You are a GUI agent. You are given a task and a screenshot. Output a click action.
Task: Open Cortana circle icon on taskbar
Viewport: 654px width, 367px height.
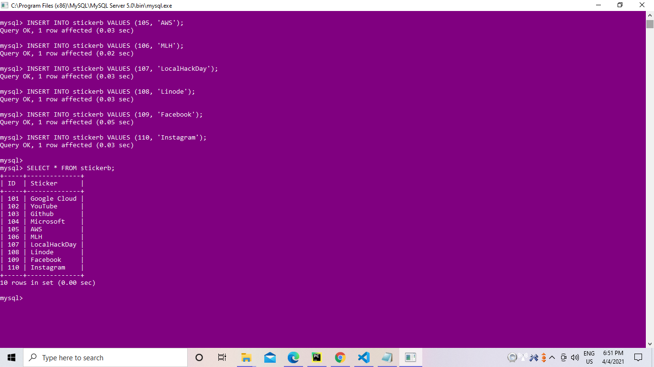pyautogui.click(x=199, y=357)
